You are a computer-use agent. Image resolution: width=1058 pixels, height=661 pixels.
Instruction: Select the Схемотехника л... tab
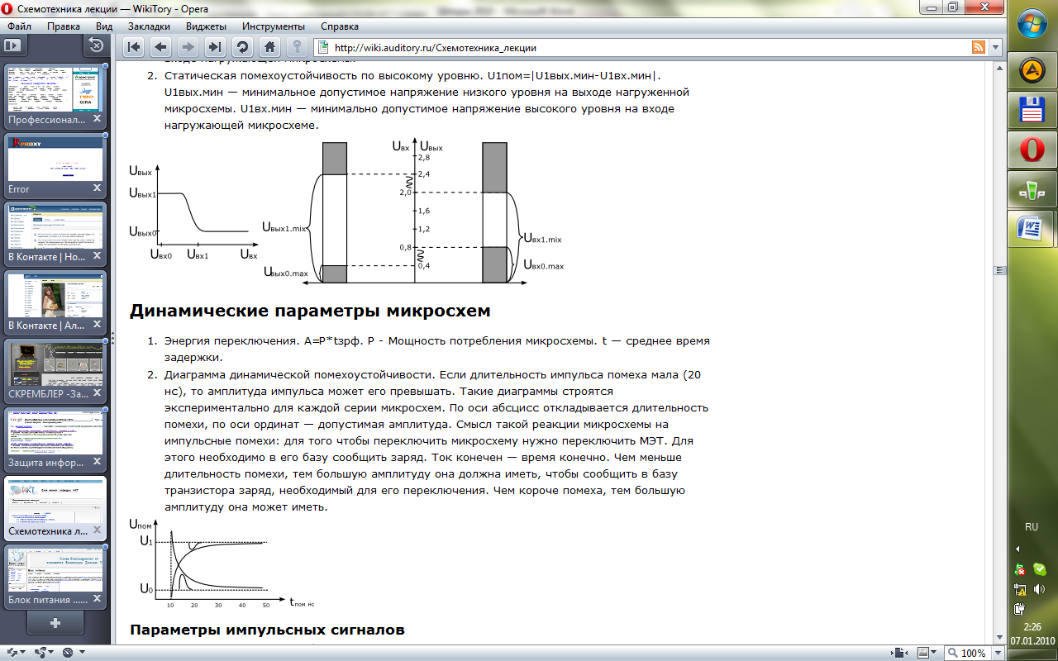[55, 507]
